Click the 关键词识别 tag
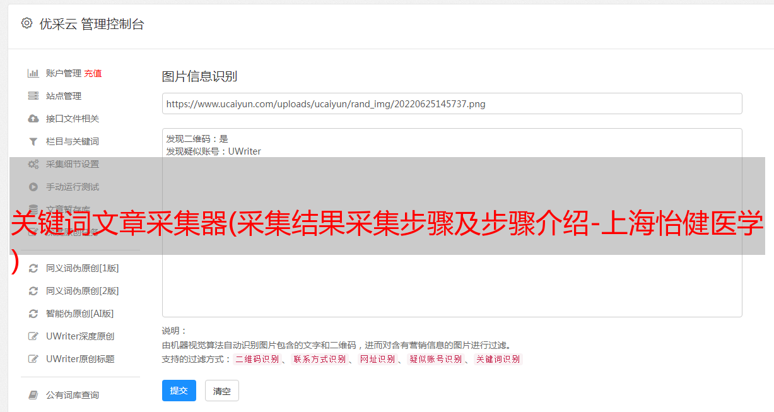This screenshot has width=774, height=412. [498, 359]
